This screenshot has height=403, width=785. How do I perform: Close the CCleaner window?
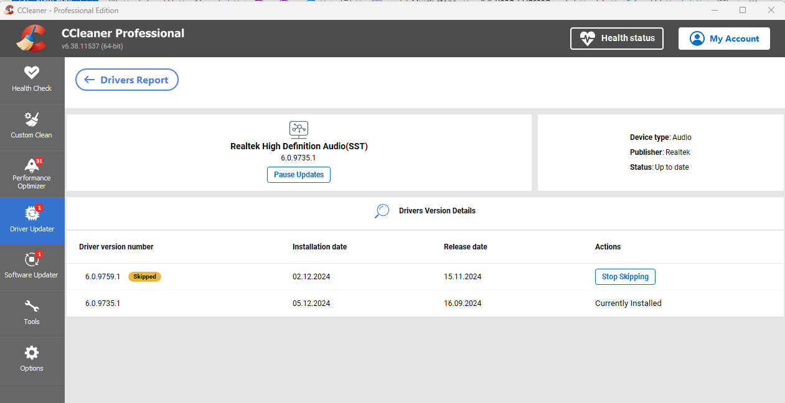(x=771, y=10)
